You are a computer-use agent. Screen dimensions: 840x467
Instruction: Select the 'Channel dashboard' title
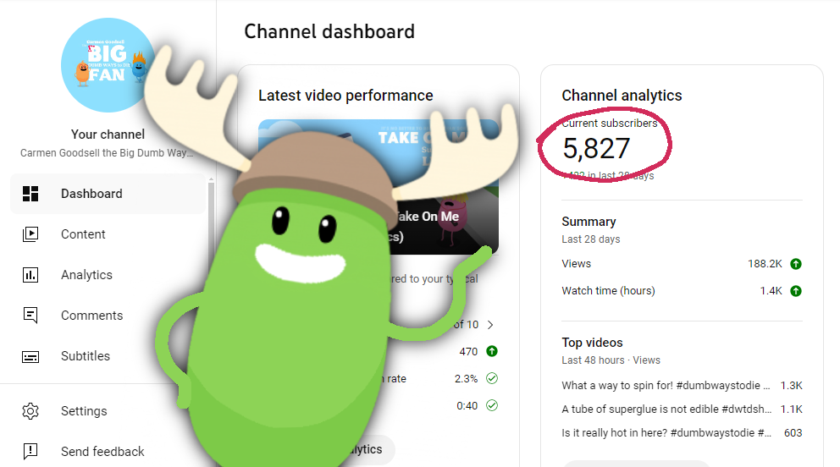pos(329,31)
